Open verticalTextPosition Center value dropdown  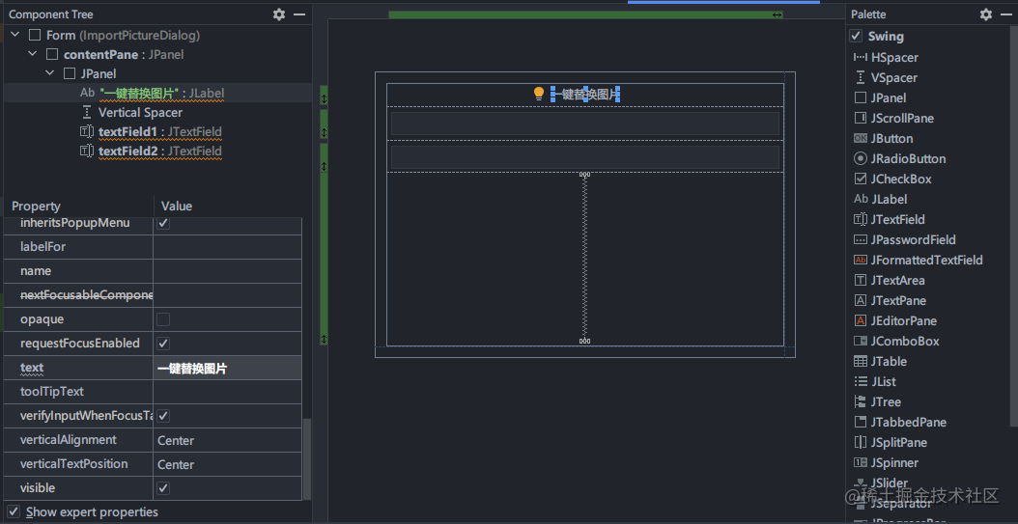point(227,464)
